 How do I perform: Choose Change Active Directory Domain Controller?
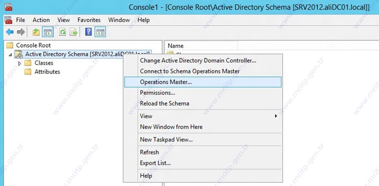[203, 61]
